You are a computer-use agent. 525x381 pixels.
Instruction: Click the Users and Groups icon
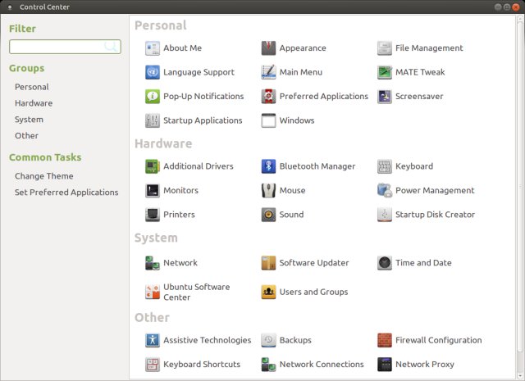click(x=268, y=292)
